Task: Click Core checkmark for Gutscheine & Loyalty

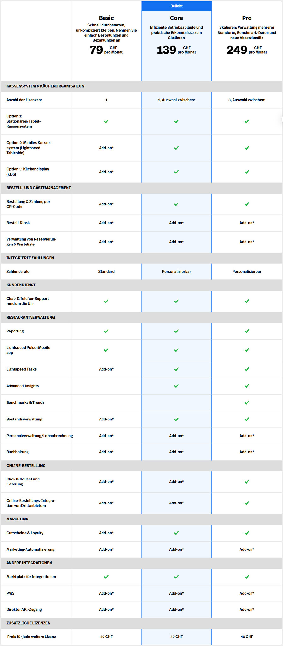Action: point(176,533)
